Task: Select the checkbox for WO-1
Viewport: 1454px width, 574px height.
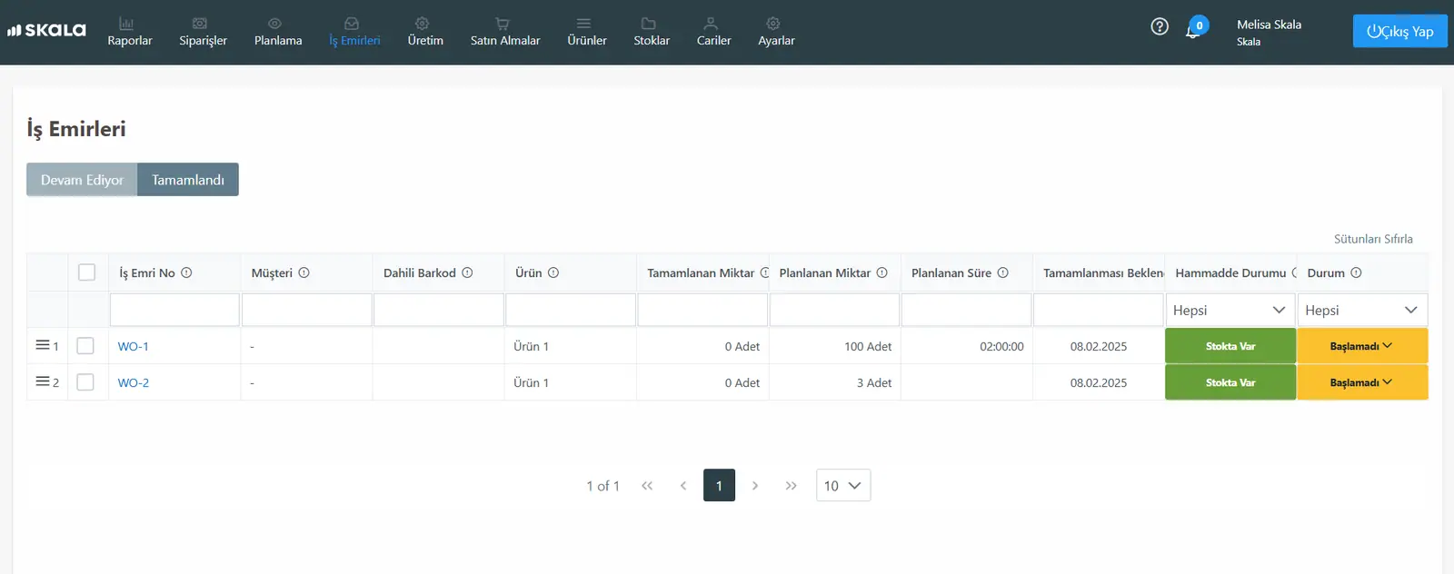Action: [85, 346]
